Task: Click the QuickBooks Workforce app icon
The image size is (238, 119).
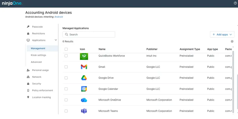Action: coord(84,56)
